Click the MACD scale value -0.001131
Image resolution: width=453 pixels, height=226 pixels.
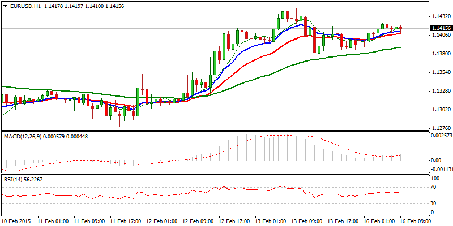442,170
